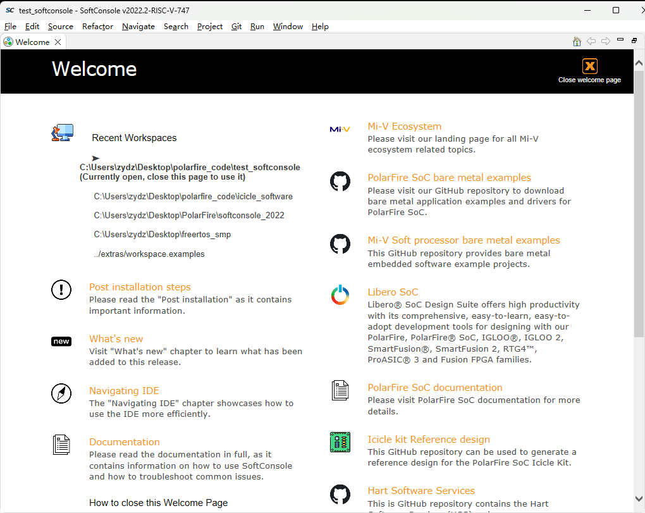Screen dimensions: 645x513
Task: Click the 'new' badge icon
Action: pyautogui.click(x=61, y=342)
